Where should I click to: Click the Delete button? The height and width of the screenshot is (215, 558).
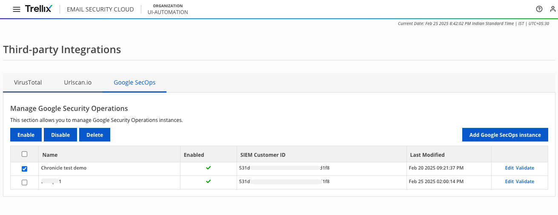[94, 135]
